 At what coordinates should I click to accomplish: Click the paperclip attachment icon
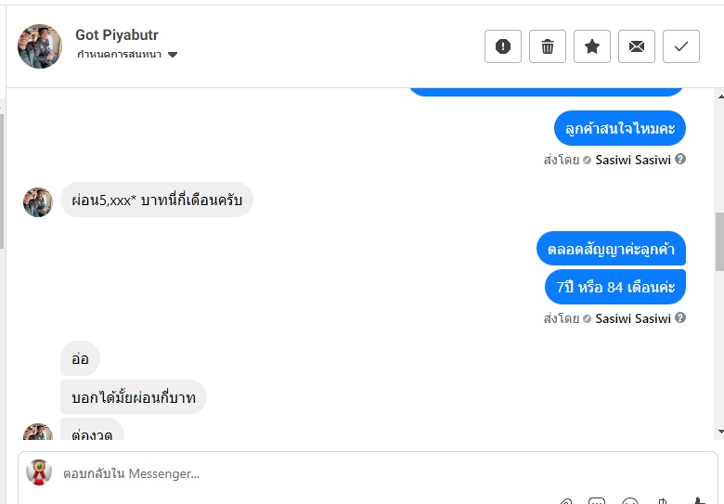point(564,501)
